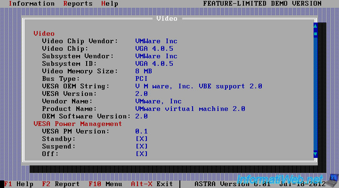The height and width of the screenshot is (188, 339).
Task: Open the Reports menu
Action: (78, 4)
